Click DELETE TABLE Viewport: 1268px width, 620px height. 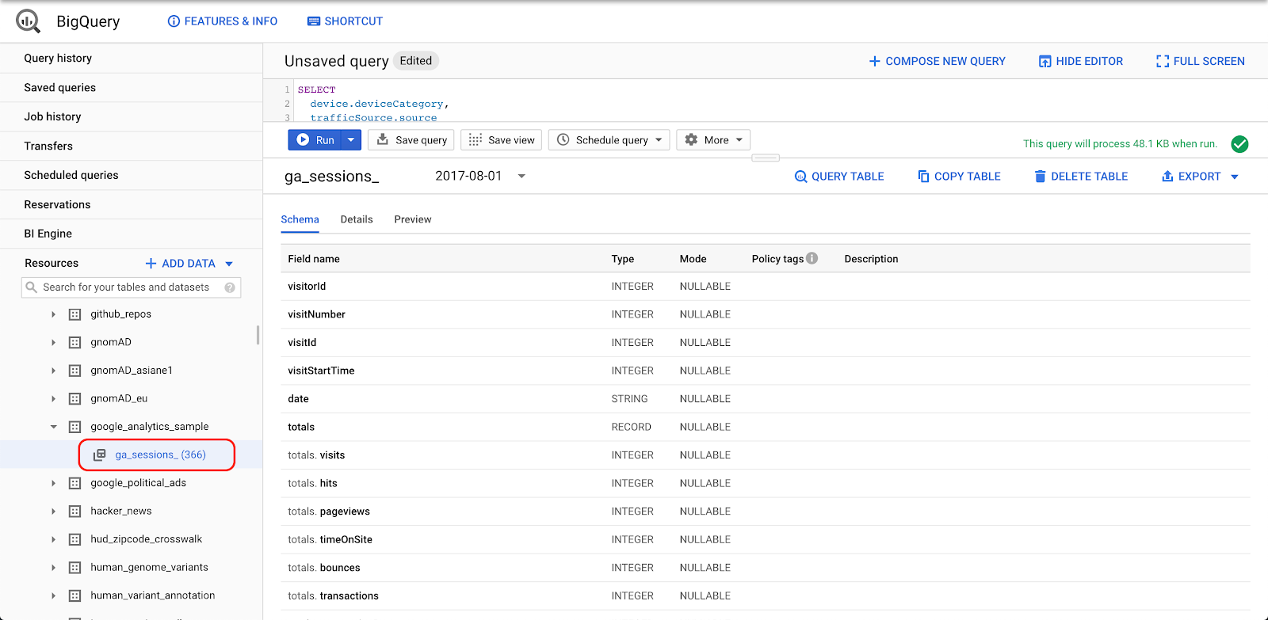[1081, 177]
